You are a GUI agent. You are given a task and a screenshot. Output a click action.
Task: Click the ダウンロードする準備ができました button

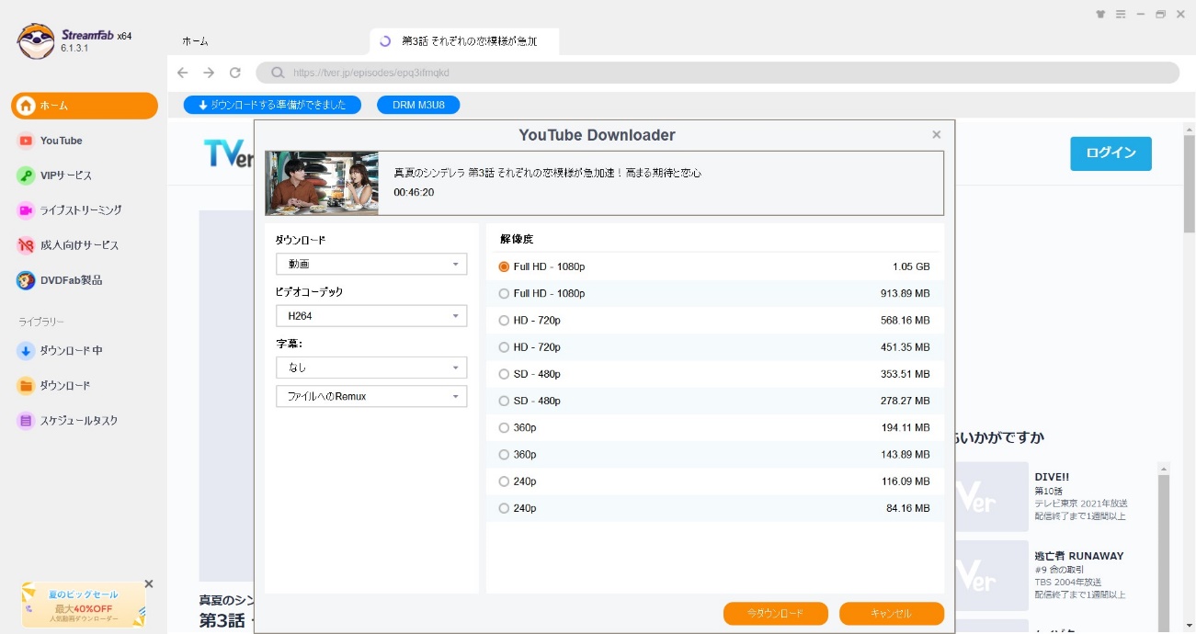tap(272, 105)
